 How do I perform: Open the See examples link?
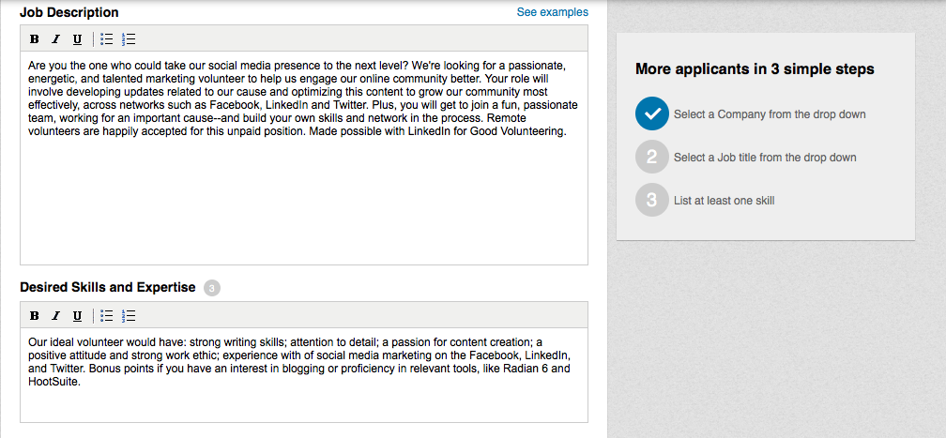552,12
